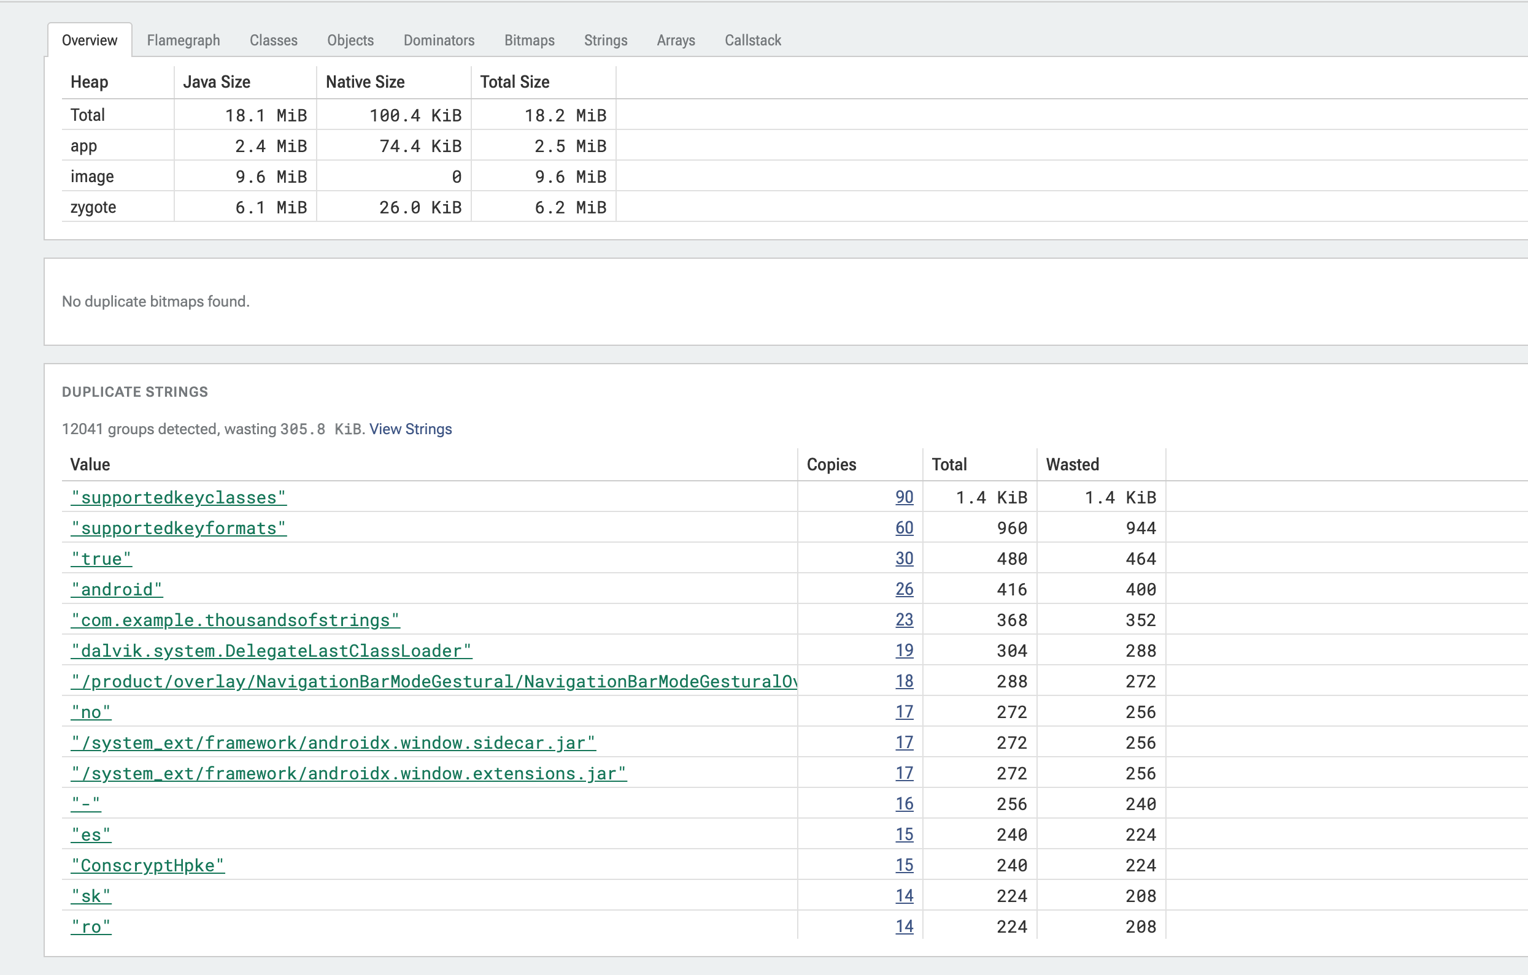Click copies count for "ro" row
Image resolution: width=1528 pixels, height=975 pixels.
(905, 926)
